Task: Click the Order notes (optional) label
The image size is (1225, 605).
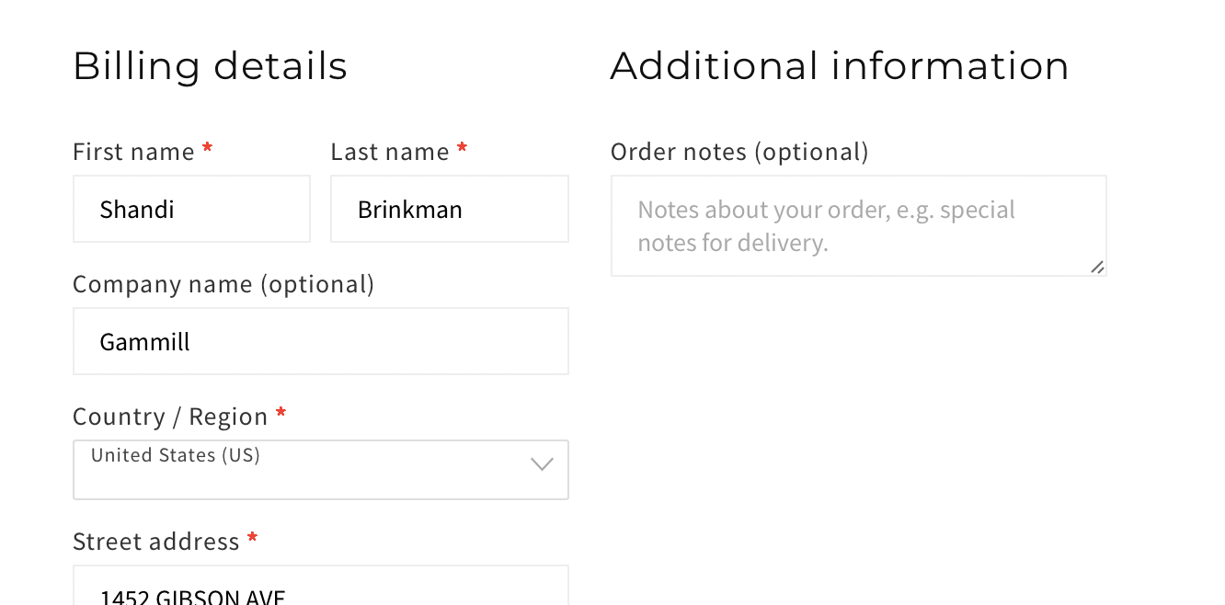Action: point(739,152)
